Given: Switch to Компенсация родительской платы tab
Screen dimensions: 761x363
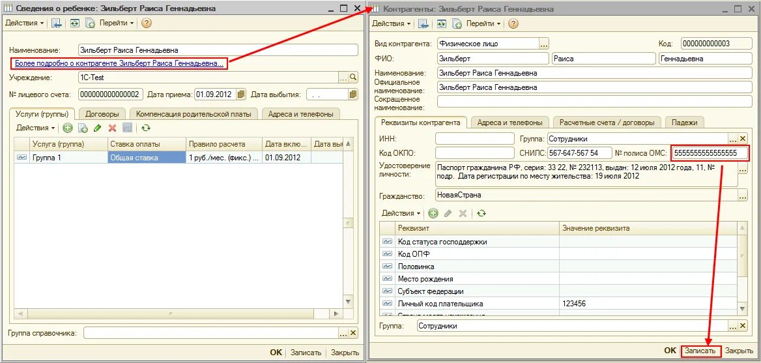Looking at the screenshot, I should (194, 114).
